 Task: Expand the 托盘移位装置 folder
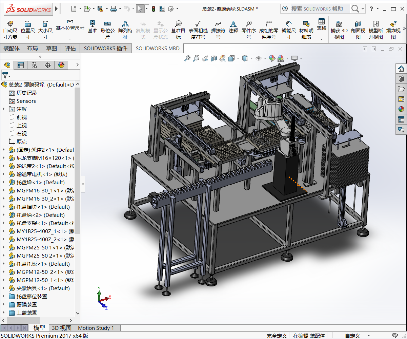(4, 296)
